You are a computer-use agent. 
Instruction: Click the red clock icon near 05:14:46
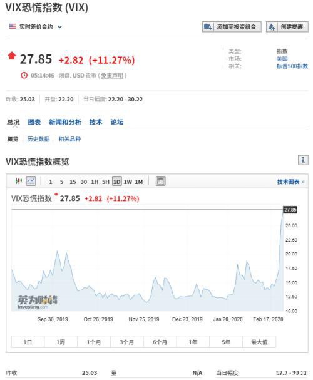(x=24, y=75)
